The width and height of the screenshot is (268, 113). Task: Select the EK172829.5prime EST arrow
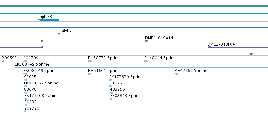click(x=111, y=80)
